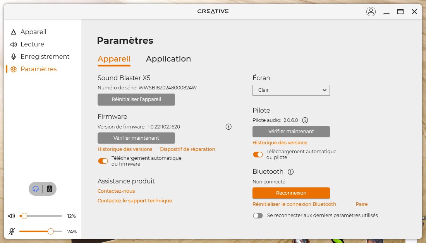Open the Bluetooth info icon

(291, 171)
